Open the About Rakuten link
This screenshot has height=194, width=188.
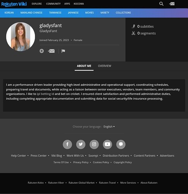149,183
